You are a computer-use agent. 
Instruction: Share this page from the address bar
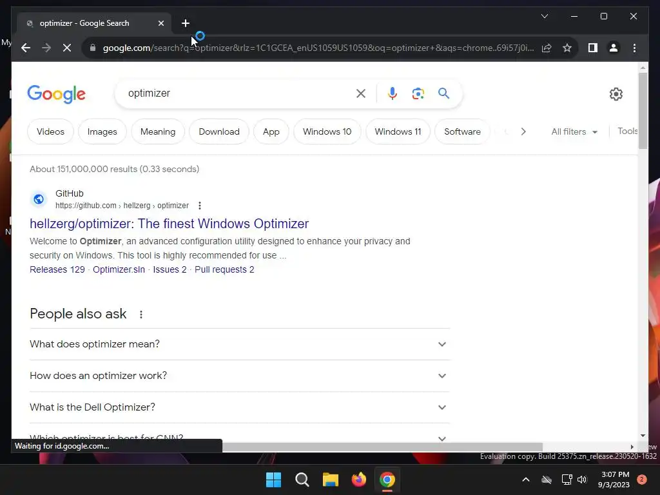coord(547,48)
